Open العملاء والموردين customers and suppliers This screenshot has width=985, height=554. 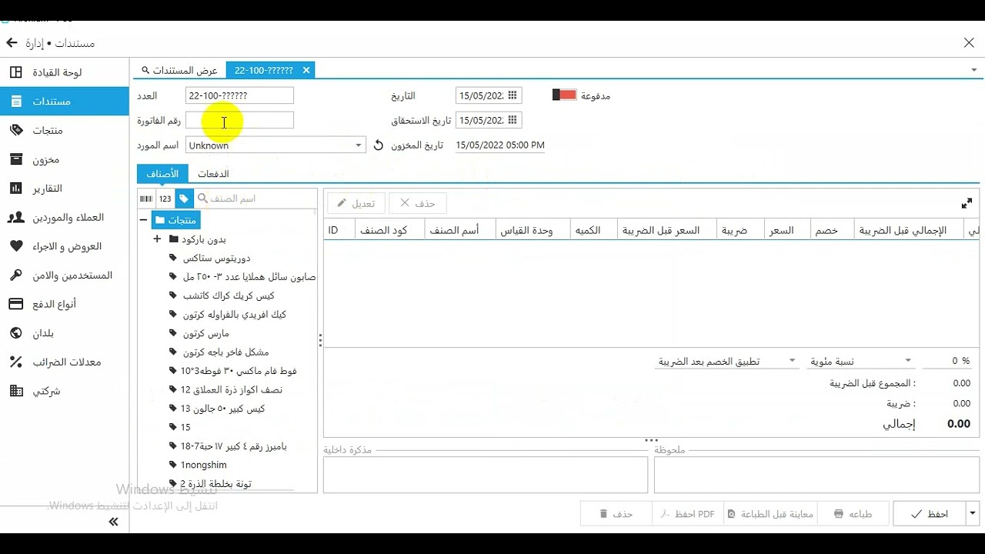click(65, 218)
